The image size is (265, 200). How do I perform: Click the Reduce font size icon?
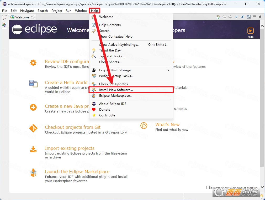pyautogui.click(x=236, y=17)
